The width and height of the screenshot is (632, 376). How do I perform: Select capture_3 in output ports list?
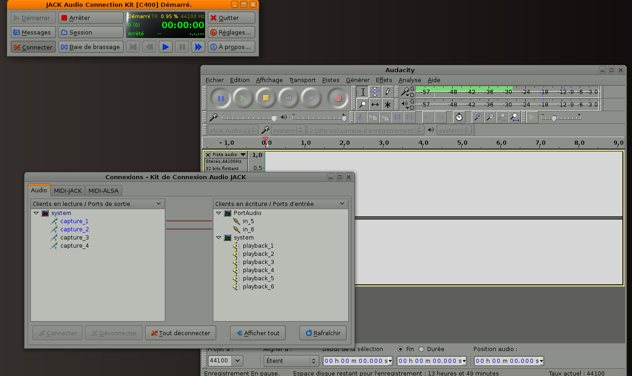tap(74, 237)
